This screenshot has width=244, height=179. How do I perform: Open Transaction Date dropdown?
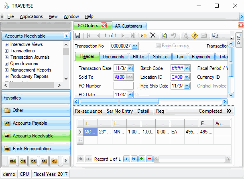130,68
